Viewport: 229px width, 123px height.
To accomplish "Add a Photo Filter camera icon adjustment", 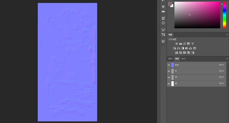I will (x=187, y=48).
